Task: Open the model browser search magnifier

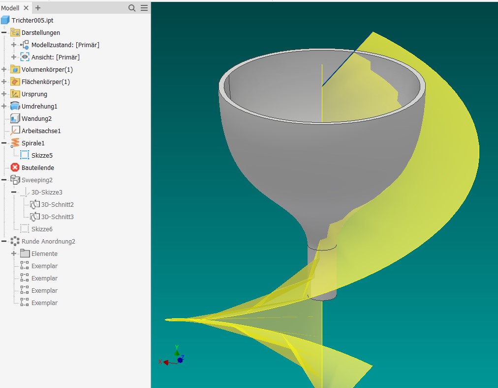Action: tap(132, 8)
